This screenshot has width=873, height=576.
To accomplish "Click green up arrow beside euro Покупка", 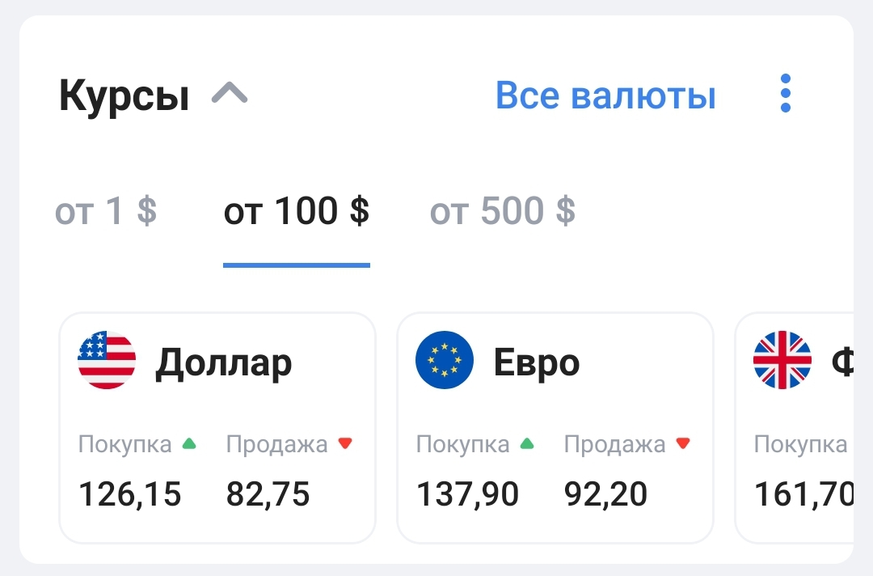I will (x=527, y=443).
